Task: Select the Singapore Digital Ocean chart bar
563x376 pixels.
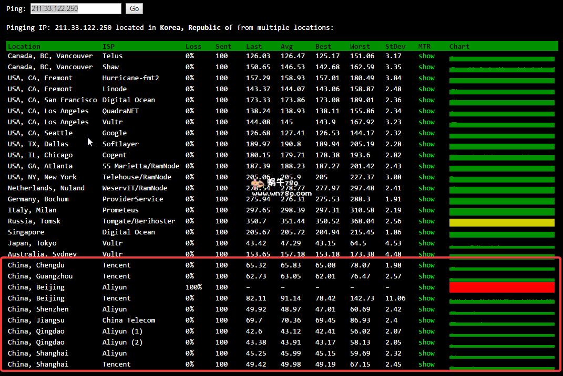Action: (501, 234)
